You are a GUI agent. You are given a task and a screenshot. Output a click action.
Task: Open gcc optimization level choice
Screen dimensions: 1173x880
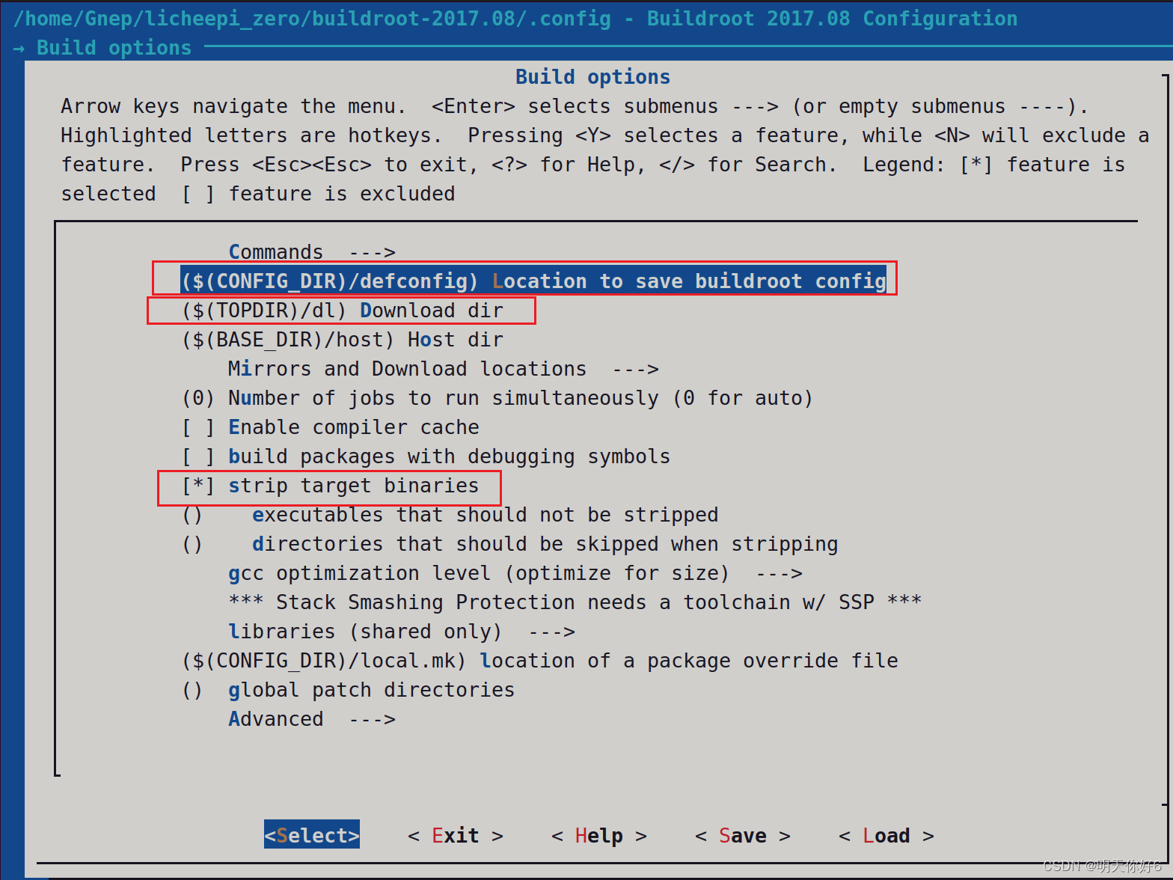pos(515,573)
